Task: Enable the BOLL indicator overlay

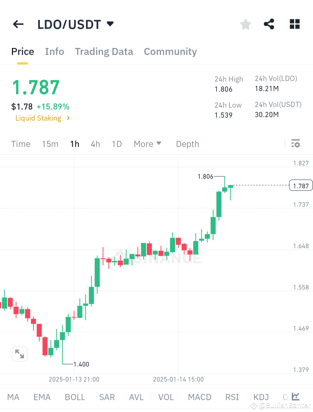Action: (x=75, y=397)
